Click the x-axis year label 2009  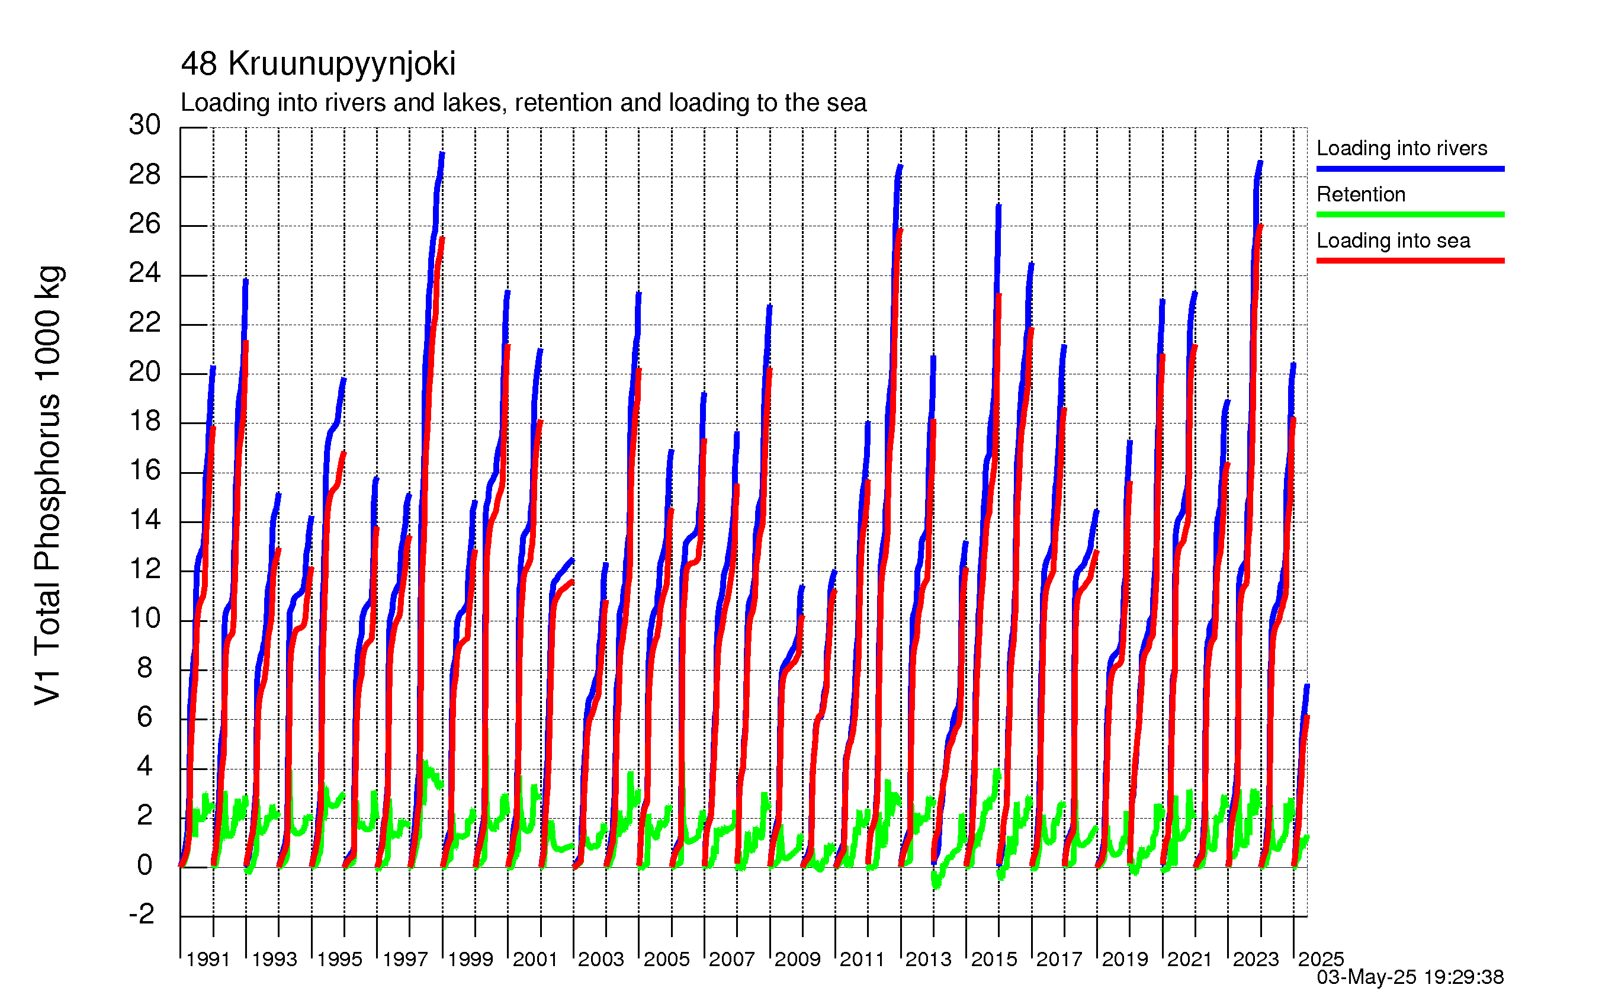[x=798, y=959]
